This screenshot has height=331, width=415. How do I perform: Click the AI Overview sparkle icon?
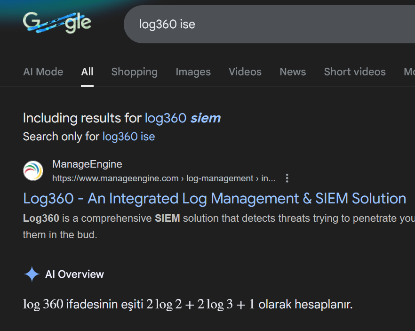coord(32,274)
